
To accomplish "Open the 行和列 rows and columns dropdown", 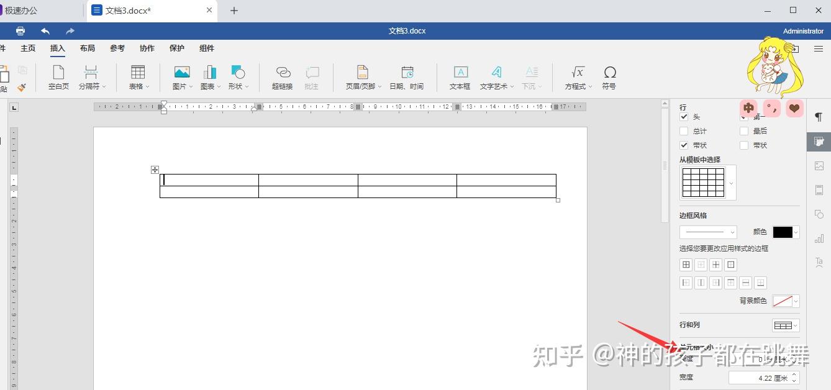I will tap(786, 325).
